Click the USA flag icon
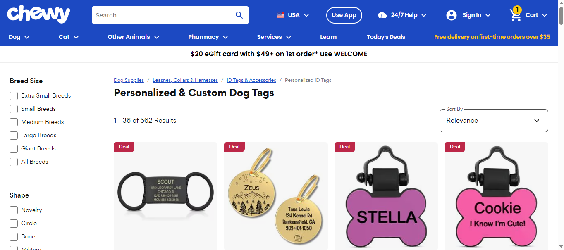The width and height of the screenshot is (564, 250). pyautogui.click(x=281, y=15)
